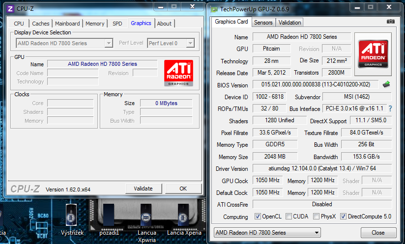Click the Transistors value 2800M
Image resolution: width=405 pixels, height=244 pixels.
coord(336,73)
